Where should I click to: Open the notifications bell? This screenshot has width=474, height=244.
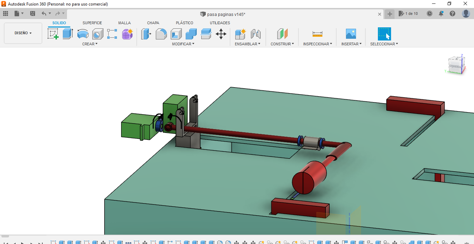click(441, 13)
